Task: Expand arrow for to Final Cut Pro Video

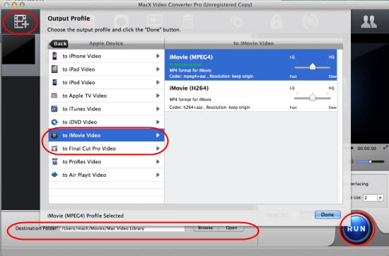Action: point(158,149)
